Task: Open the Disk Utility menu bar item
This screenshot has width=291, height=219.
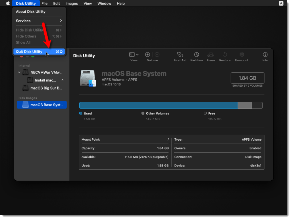Action: tap(26, 3)
